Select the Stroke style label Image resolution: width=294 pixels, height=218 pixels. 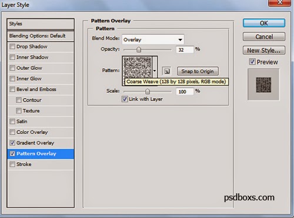(24, 164)
